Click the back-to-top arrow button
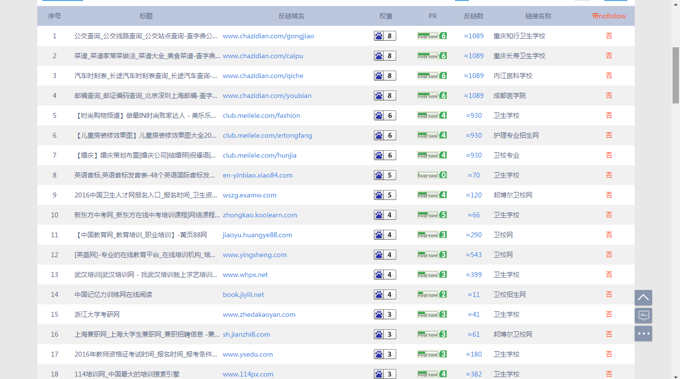This screenshot has height=379, width=680. click(x=643, y=297)
